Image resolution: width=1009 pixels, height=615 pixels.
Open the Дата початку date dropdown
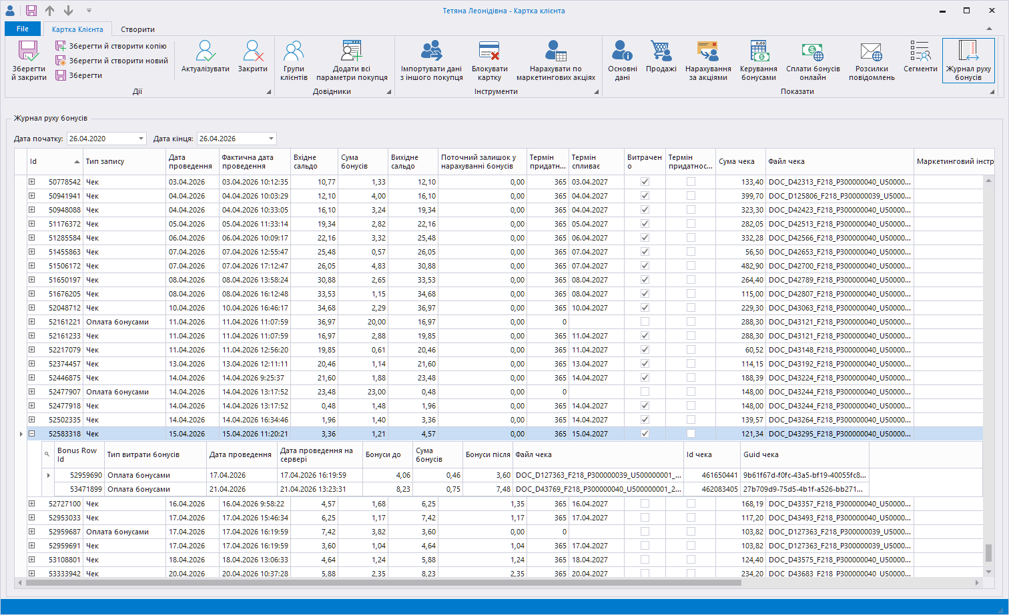coord(141,139)
